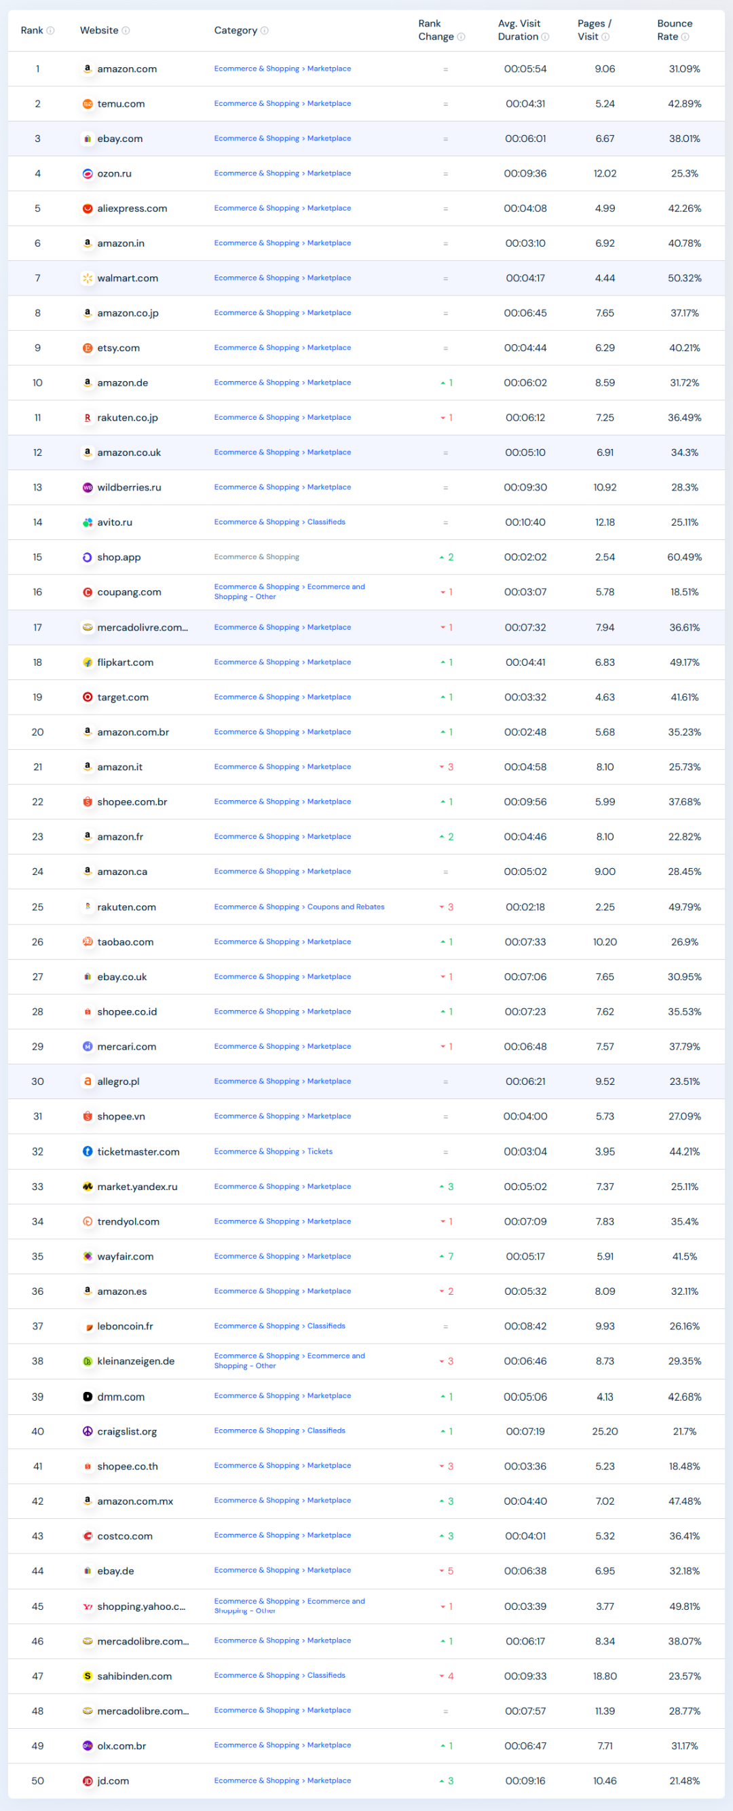Screen dimensions: 733x1811
Task: Click the walmart.com favicon
Action: [x=88, y=279]
